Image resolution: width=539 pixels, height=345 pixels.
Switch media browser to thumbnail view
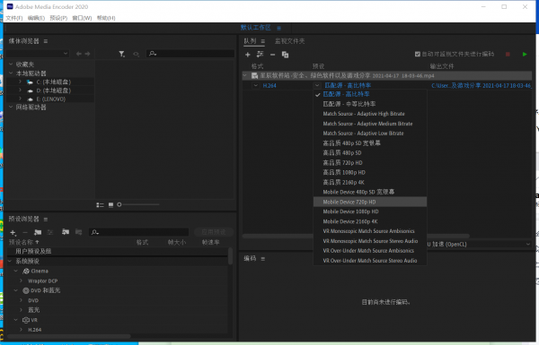[x=110, y=204]
